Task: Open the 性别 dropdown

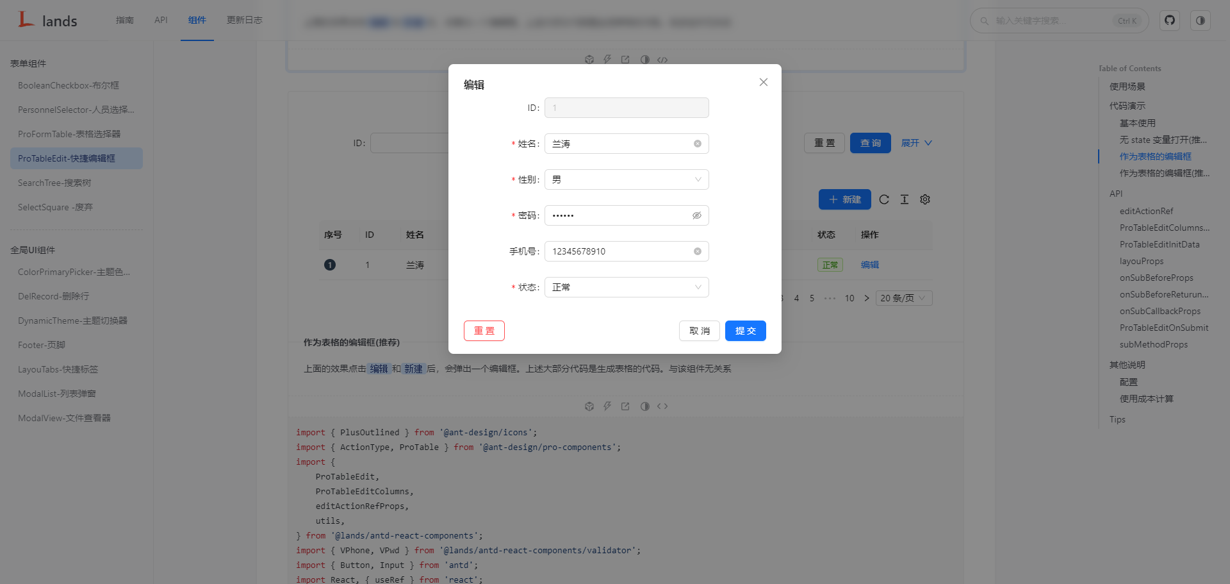Action: tap(627, 179)
